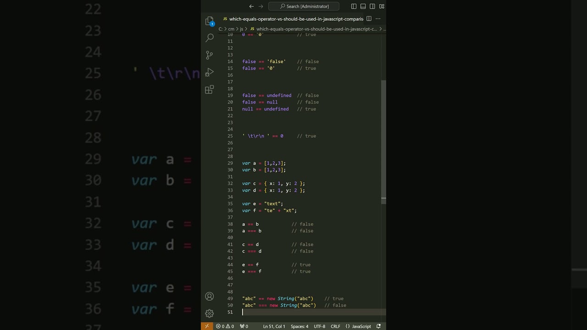
Task: Change indentation via 'Spaces: 4'
Action: click(299, 326)
